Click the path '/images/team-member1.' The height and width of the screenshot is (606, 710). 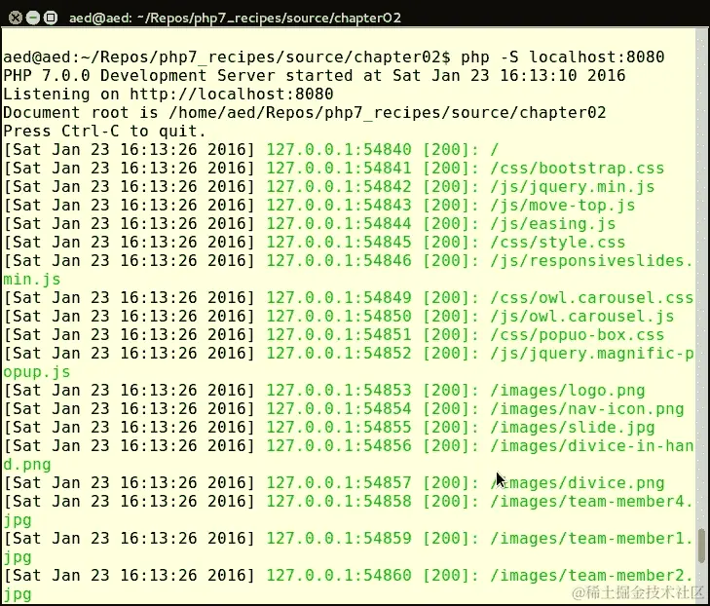pyautogui.click(x=592, y=539)
